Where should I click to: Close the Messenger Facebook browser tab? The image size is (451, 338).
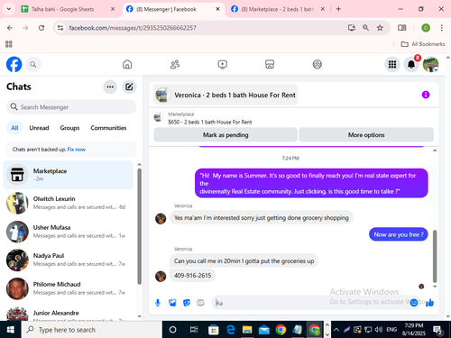click(217, 9)
